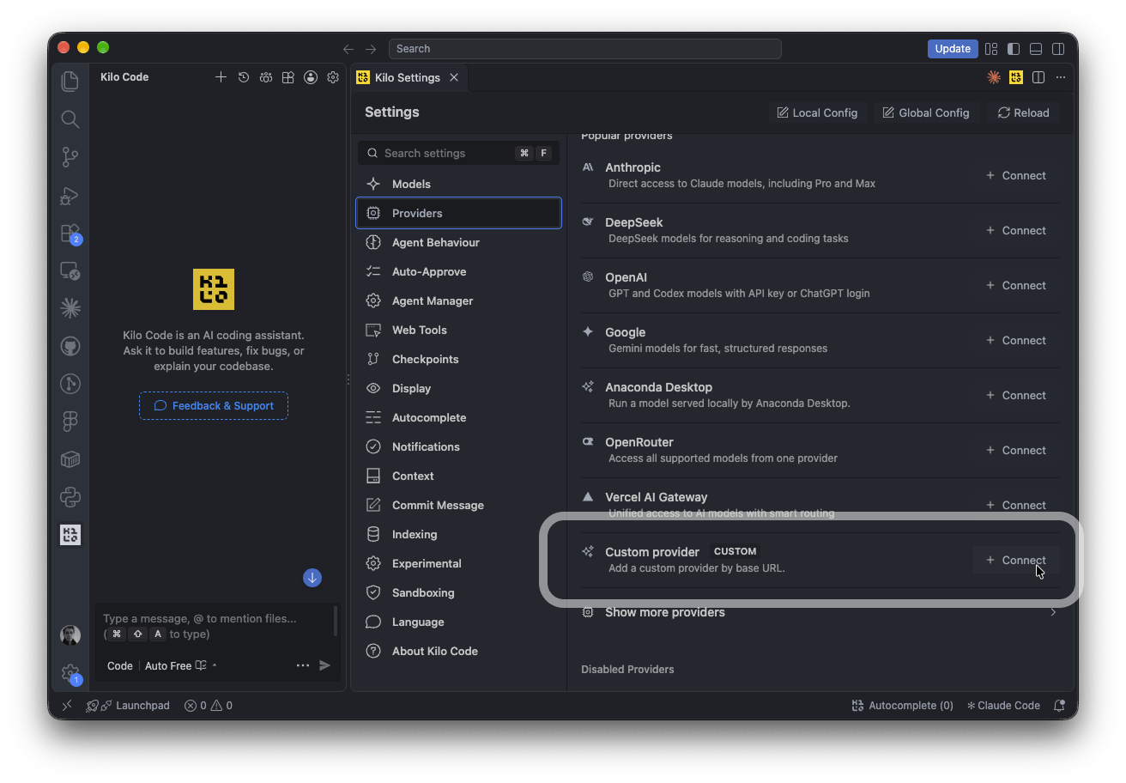Focus the chat message input box
1126x783 pixels.
coord(215,626)
